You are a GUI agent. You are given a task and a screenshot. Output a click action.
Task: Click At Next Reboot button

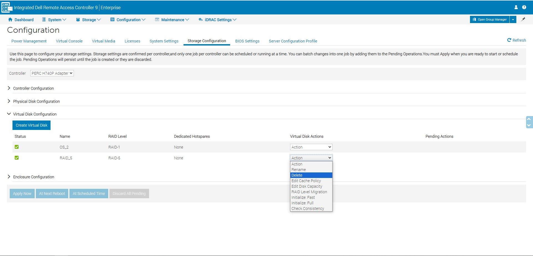(x=52, y=194)
